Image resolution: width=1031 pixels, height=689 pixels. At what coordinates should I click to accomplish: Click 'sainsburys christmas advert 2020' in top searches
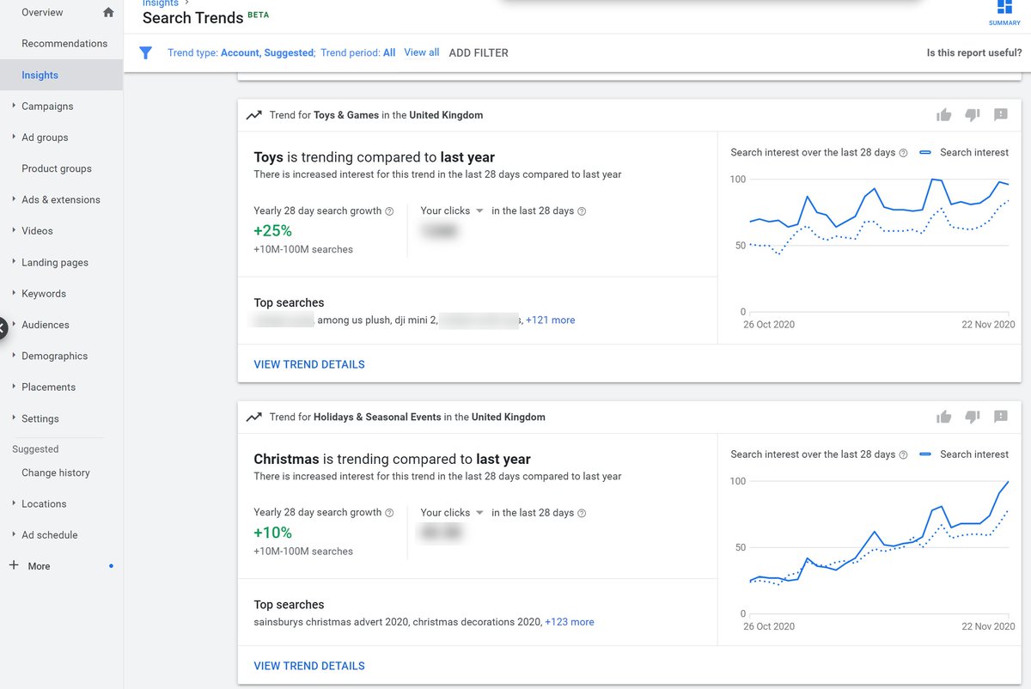[x=331, y=622]
